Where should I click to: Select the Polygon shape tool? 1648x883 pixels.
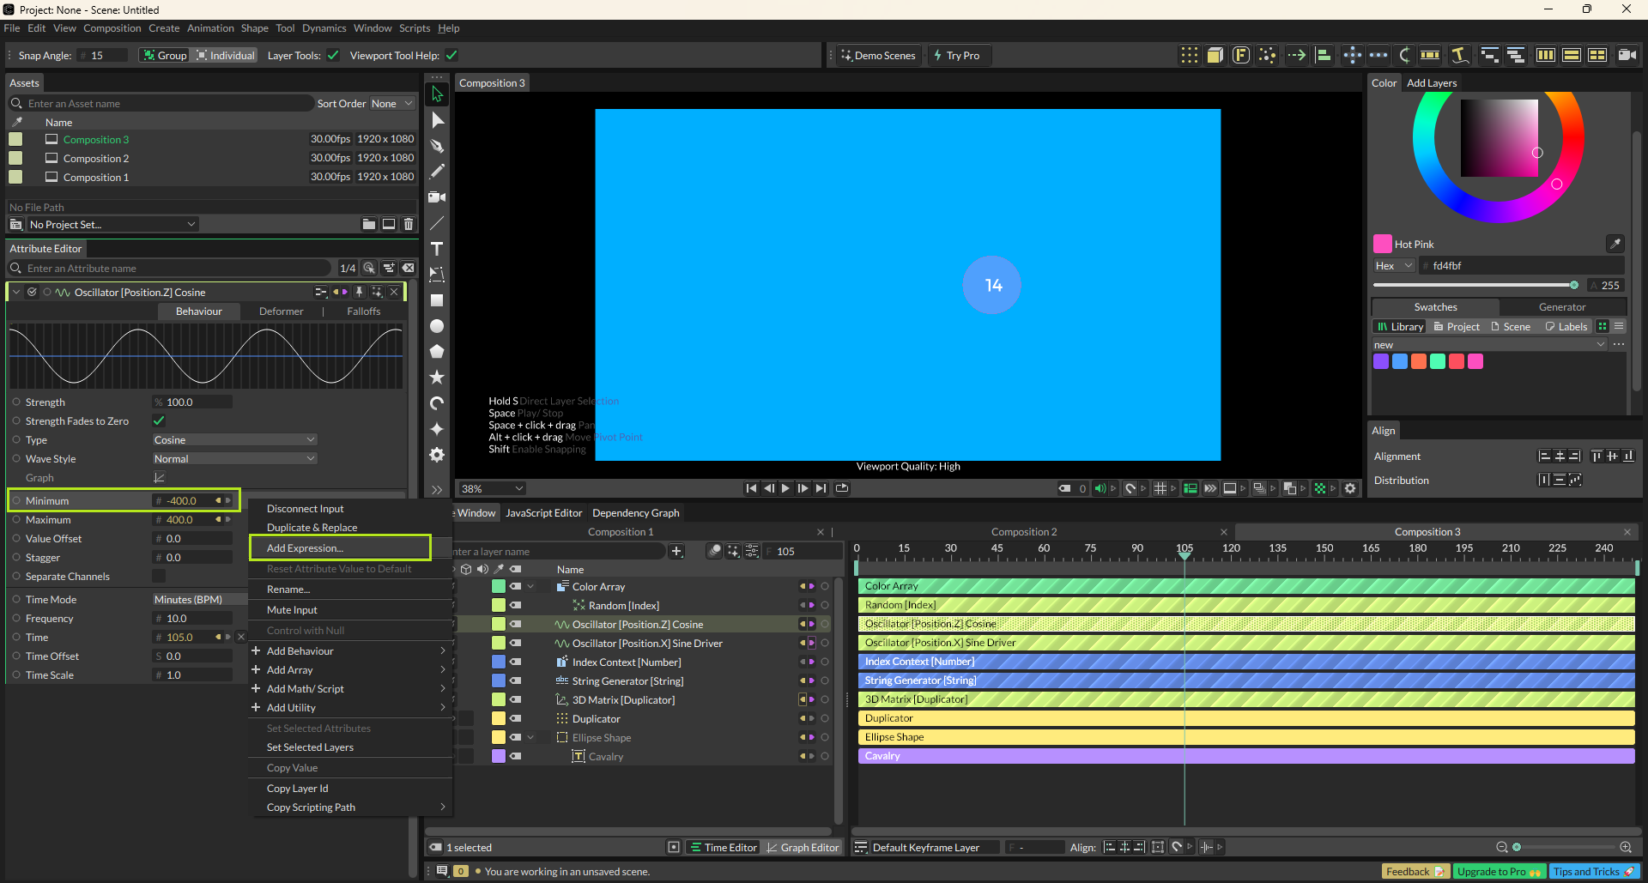[x=437, y=352]
